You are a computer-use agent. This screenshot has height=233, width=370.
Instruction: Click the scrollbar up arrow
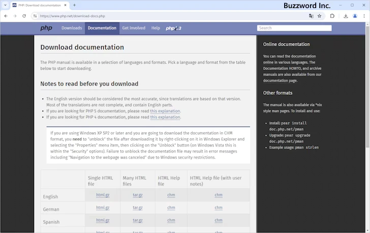[x=367, y=24]
